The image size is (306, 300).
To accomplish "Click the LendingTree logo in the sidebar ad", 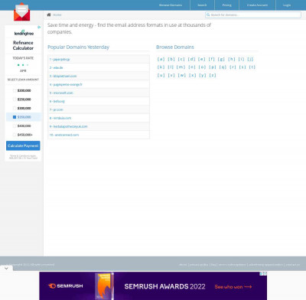I will coord(24,33).
